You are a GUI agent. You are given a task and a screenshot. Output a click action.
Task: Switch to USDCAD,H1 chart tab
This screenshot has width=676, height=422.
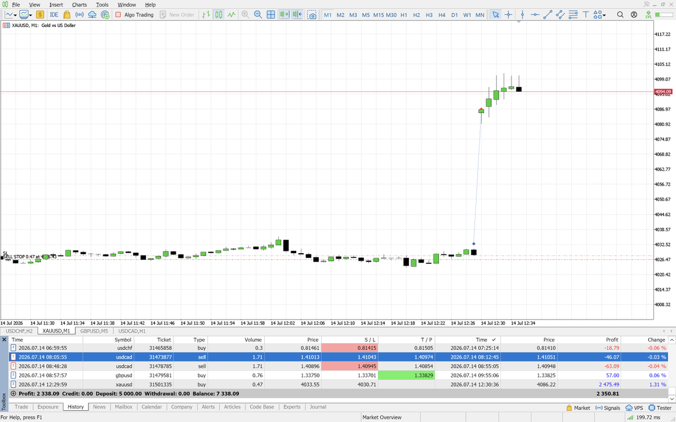[x=132, y=331]
